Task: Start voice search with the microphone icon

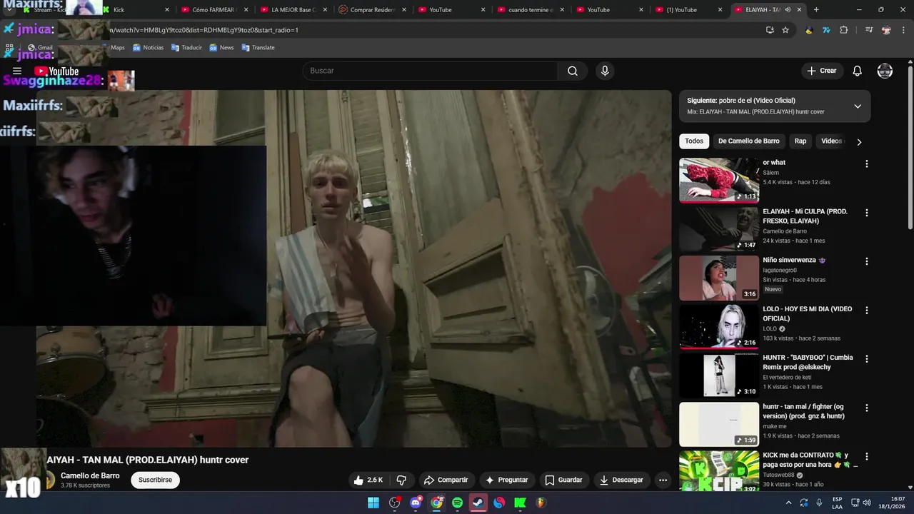Action: 605,71
